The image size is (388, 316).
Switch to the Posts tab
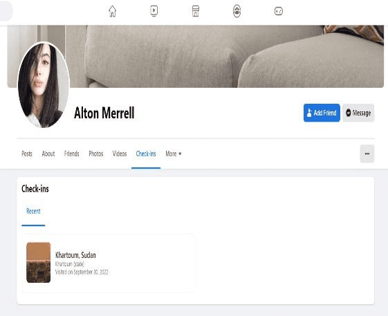[x=27, y=154]
